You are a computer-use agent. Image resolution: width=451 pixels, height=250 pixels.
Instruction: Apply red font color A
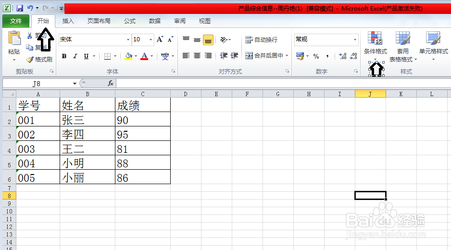coord(144,56)
